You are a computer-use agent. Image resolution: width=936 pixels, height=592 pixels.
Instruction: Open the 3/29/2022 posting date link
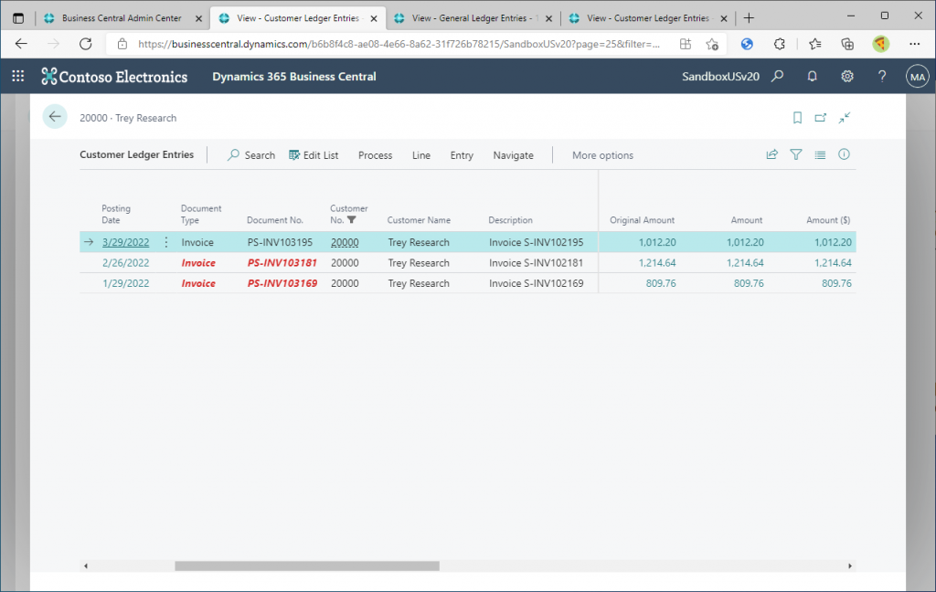[x=125, y=242]
